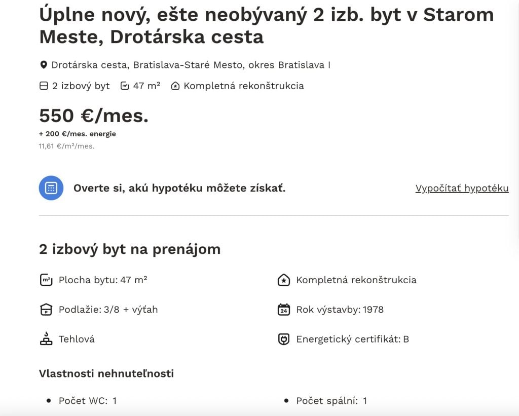Click the shield icon beside Energetický certifikát
519x416 pixels.
pos(283,339)
